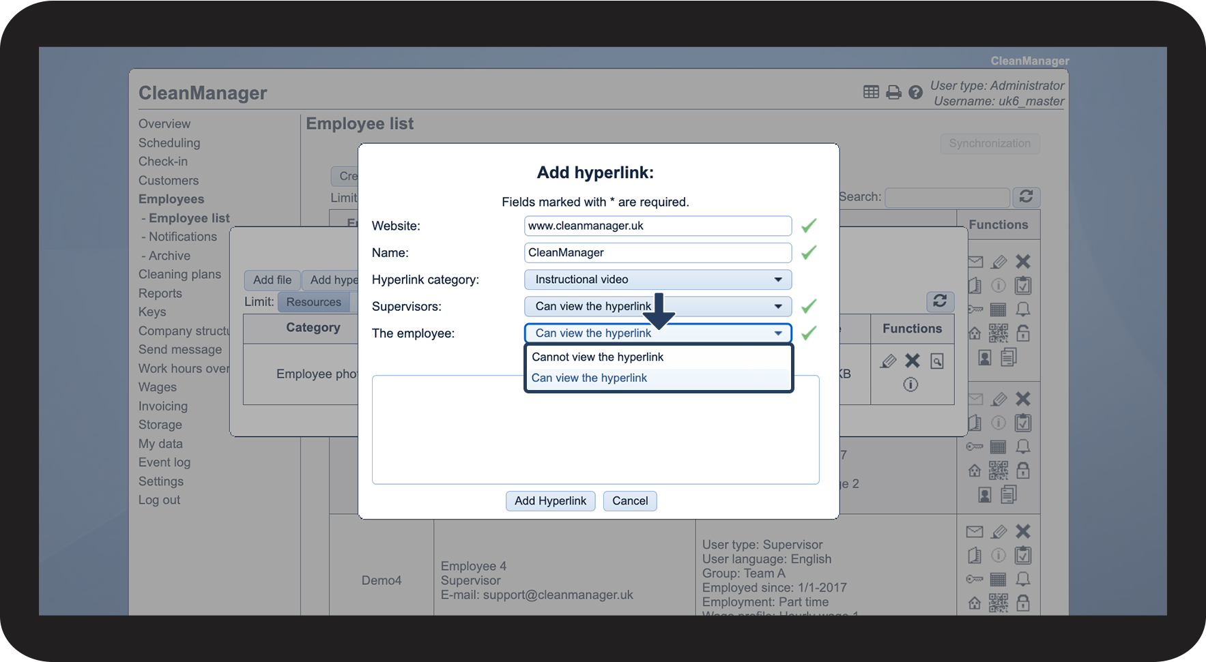1206x662 pixels.
Task: Delete the Employee photo resource with X icon
Action: click(913, 361)
